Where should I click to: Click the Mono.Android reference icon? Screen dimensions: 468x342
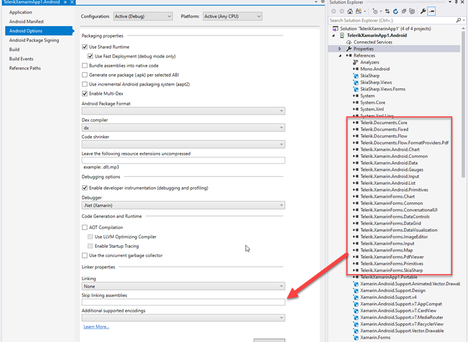point(356,69)
